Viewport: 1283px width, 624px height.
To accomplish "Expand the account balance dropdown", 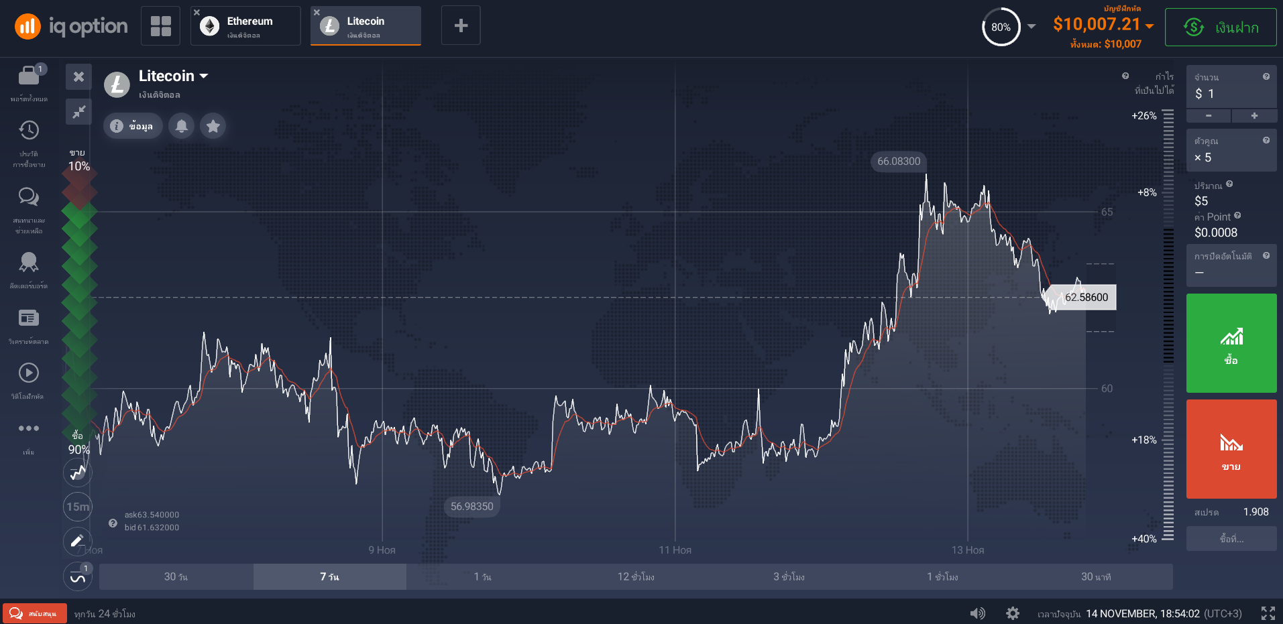I will point(1150,26).
